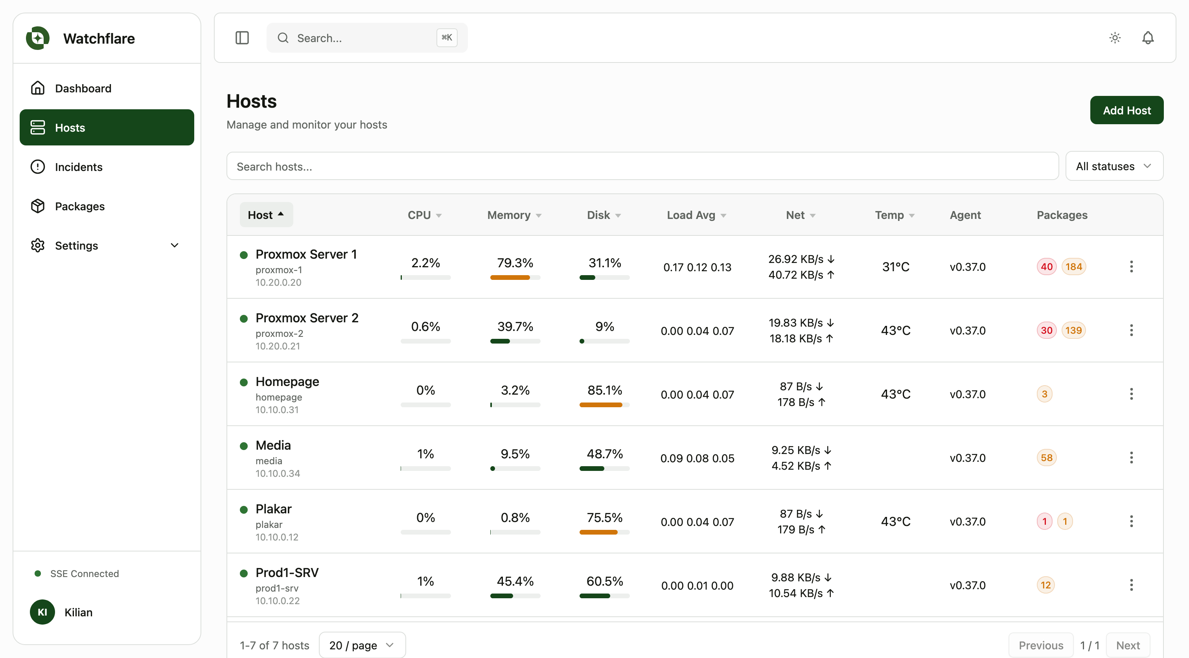Open the 20 / page dropdown

362,645
